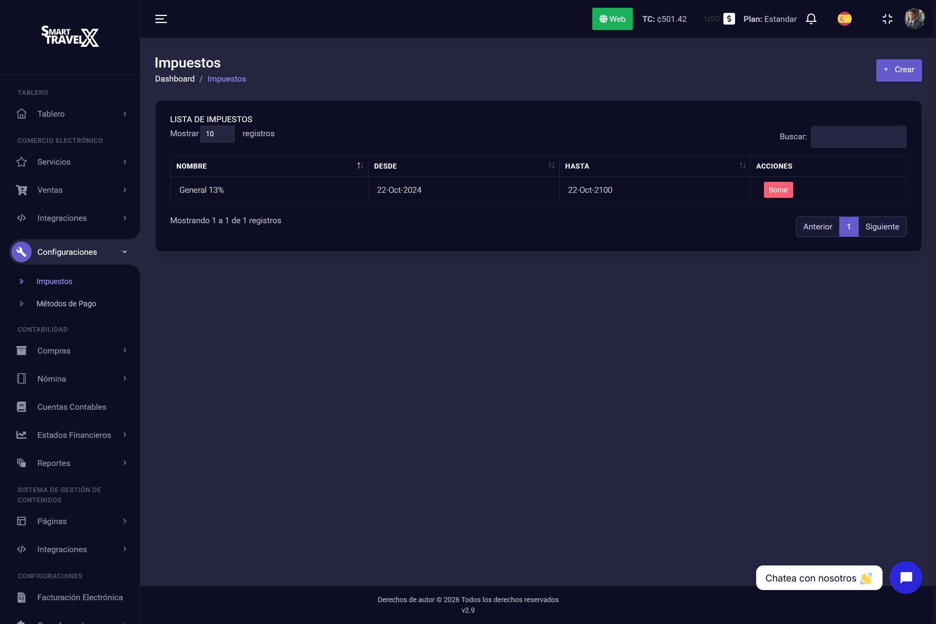Viewport: 936px width, 624px height.
Task: Click the Dashboard breadcrumb link
Action: [x=174, y=78]
